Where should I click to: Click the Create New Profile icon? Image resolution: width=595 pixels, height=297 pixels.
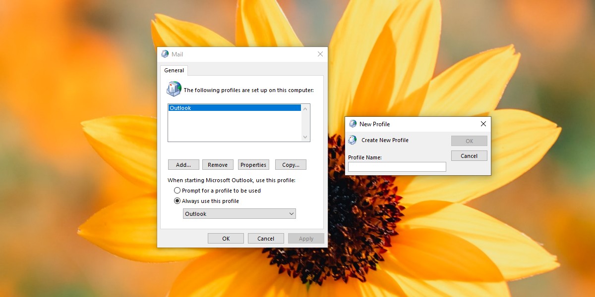[353, 140]
